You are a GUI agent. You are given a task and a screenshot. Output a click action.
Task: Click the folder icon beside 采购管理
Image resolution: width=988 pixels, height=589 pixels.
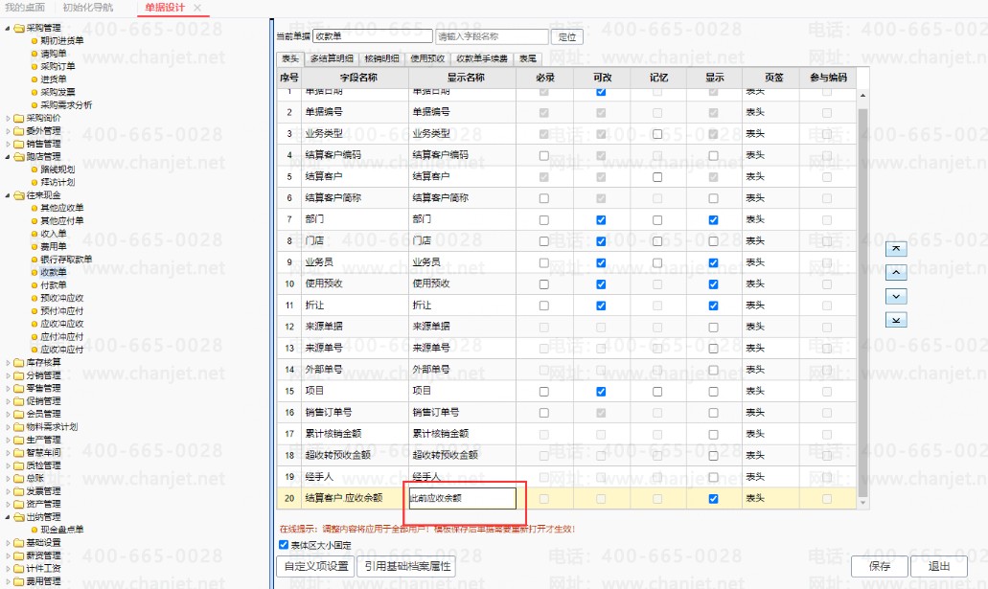19,28
